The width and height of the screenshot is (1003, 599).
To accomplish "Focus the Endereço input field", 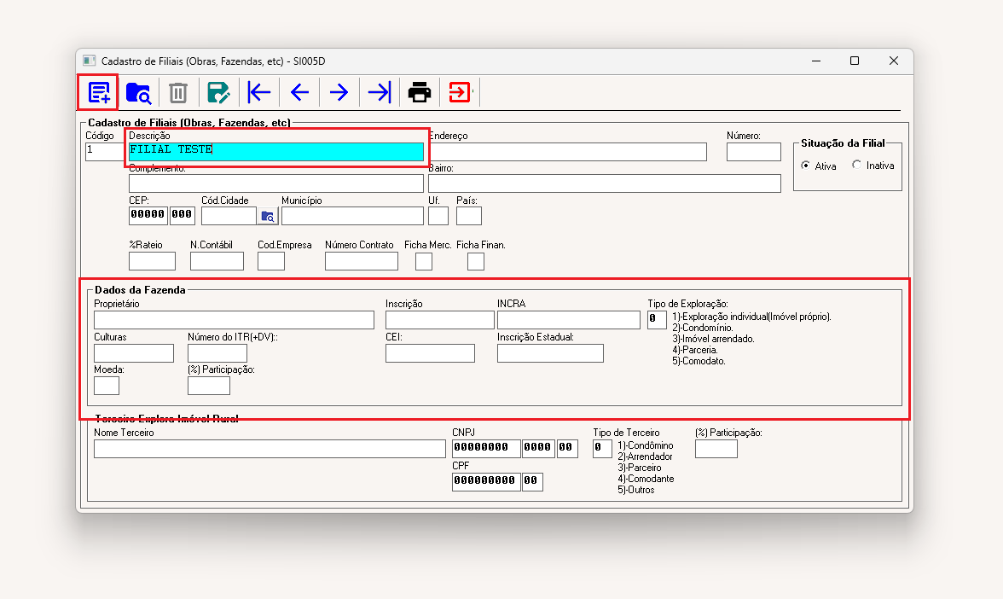I will pos(567,152).
